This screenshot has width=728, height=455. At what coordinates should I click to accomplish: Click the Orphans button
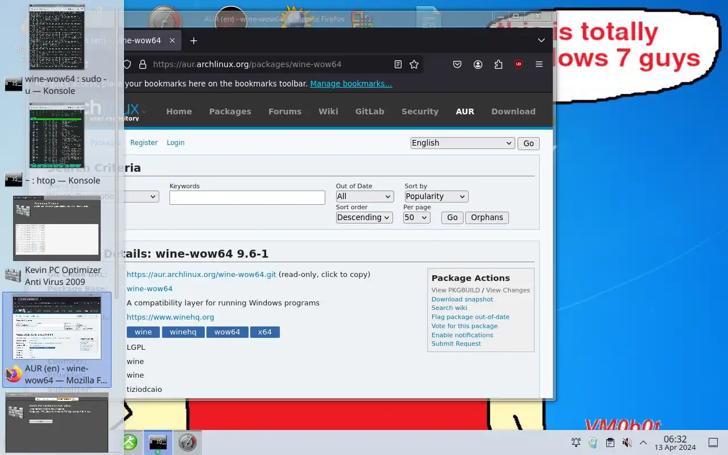pyautogui.click(x=487, y=217)
